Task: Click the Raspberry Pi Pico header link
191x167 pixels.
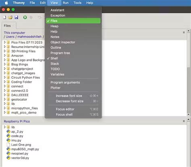Action: (17, 121)
